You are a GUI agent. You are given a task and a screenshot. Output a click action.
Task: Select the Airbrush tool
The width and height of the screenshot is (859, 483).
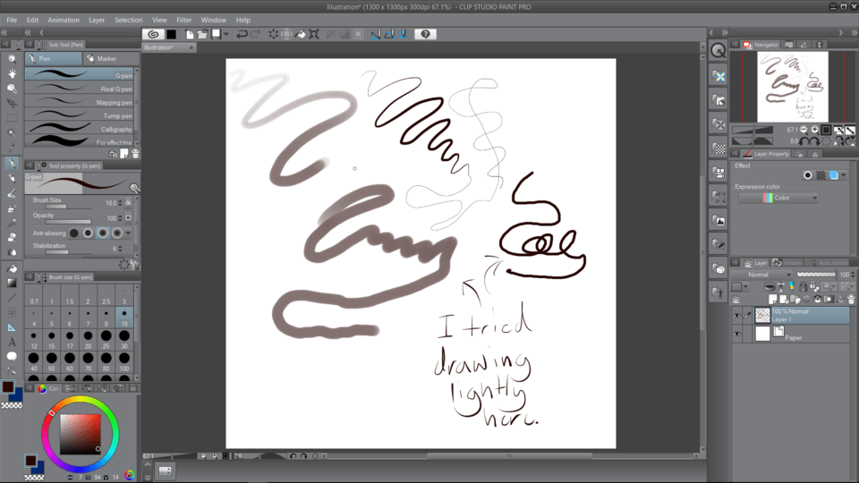click(12, 208)
